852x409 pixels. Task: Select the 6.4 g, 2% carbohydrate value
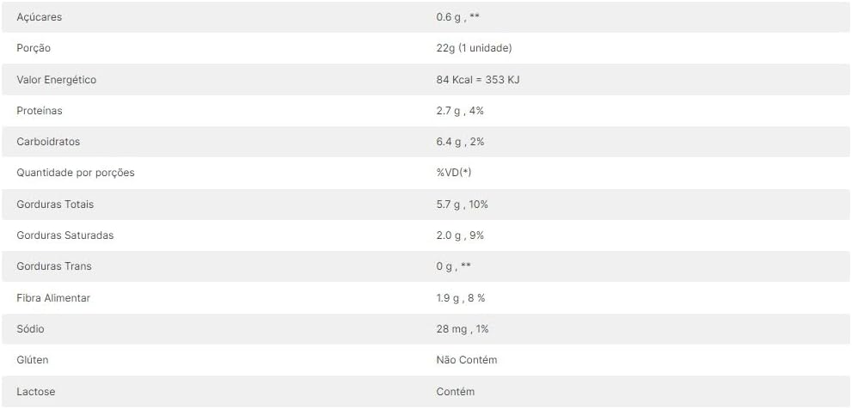[x=460, y=142]
